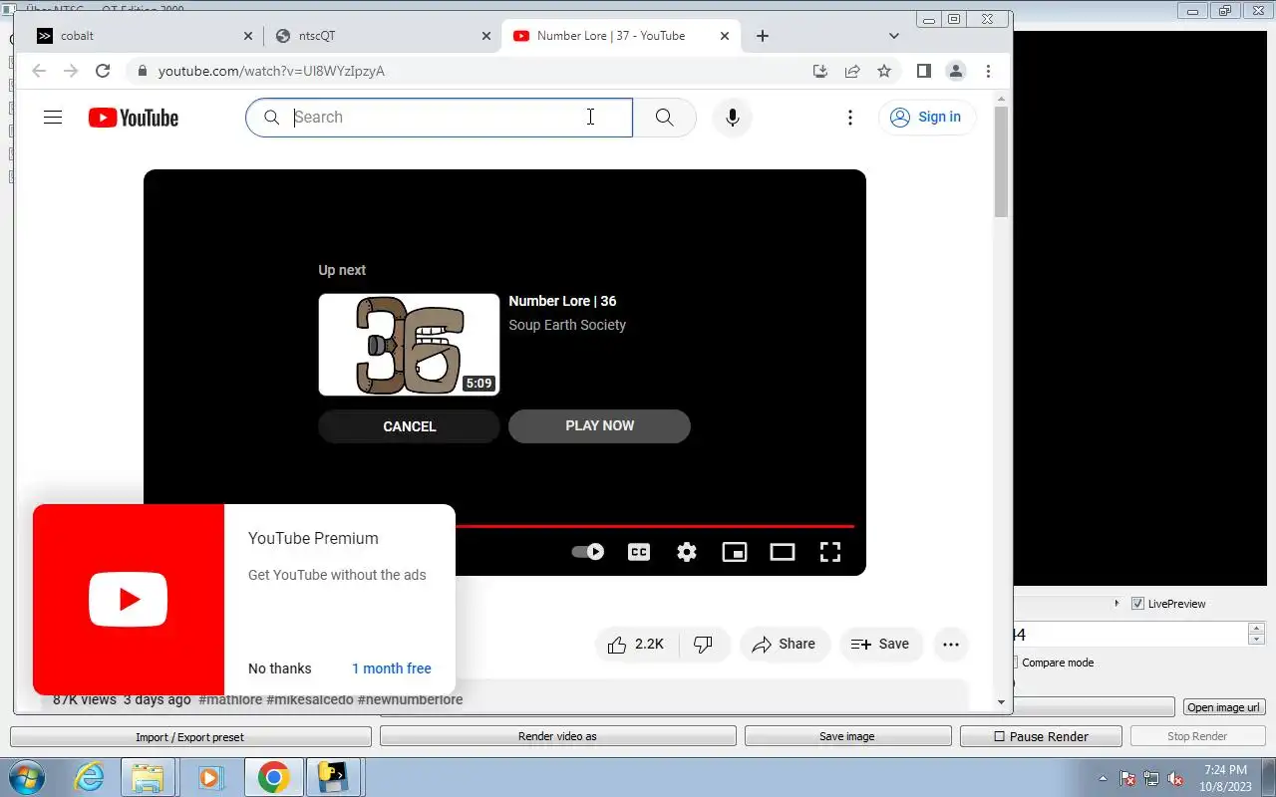The image size is (1276, 797).
Task: Launch Internet Explorer from taskbar
Action: tap(90, 777)
